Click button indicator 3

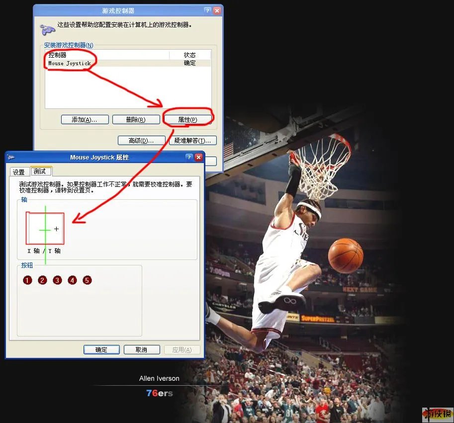click(57, 280)
